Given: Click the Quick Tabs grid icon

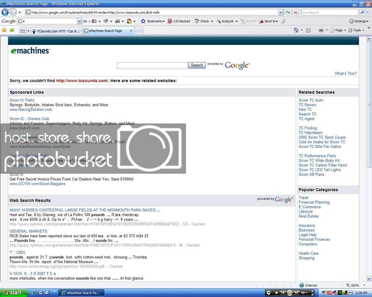Looking at the screenshot, I should click(x=23, y=31).
